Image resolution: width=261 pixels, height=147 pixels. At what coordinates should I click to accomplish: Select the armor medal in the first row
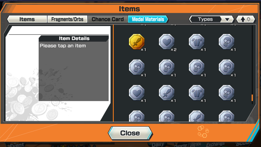pyautogui.click(x=197, y=42)
